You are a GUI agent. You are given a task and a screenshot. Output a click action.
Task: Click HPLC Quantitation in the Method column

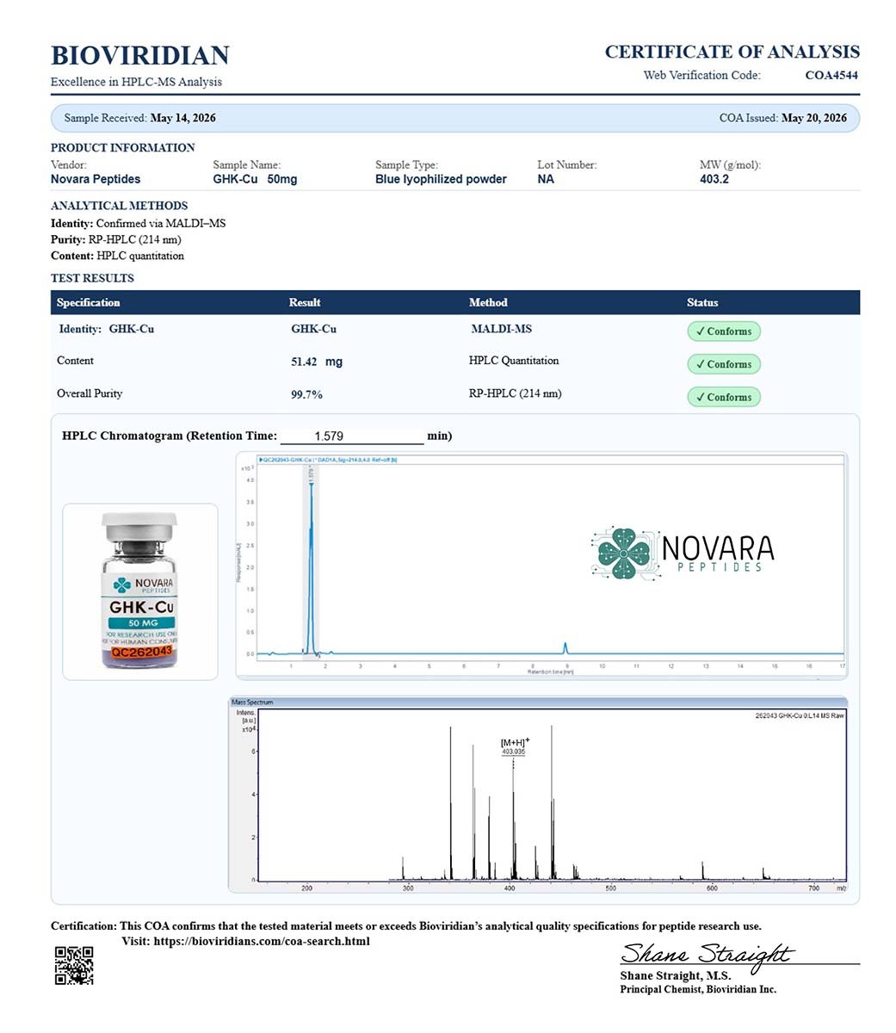[x=514, y=361]
